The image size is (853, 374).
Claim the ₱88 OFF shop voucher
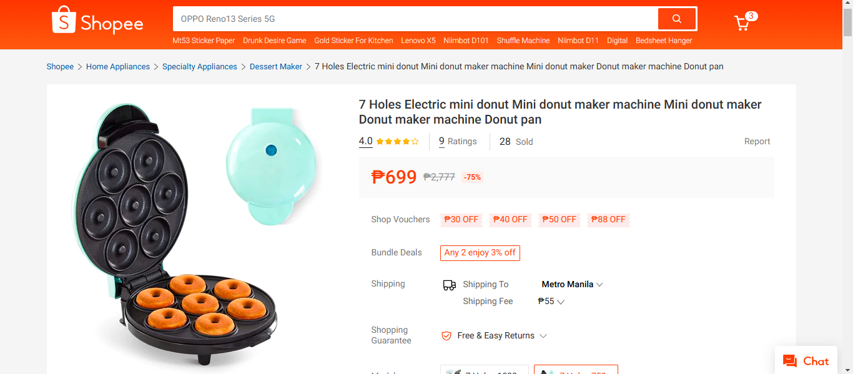tap(608, 219)
